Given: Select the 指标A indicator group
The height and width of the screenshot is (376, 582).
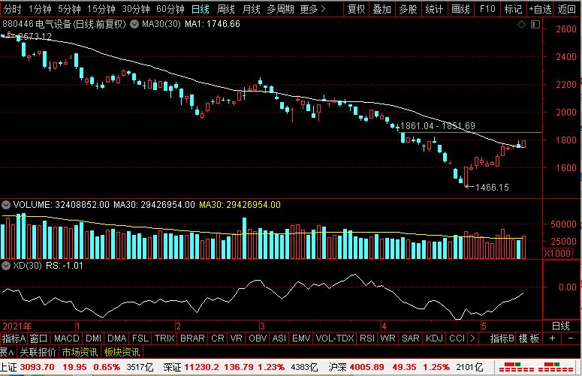Looking at the screenshot, I should (x=14, y=338).
